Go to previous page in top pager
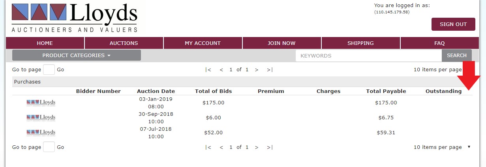The width and height of the screenshot is (486, 167). coord(221,70)
